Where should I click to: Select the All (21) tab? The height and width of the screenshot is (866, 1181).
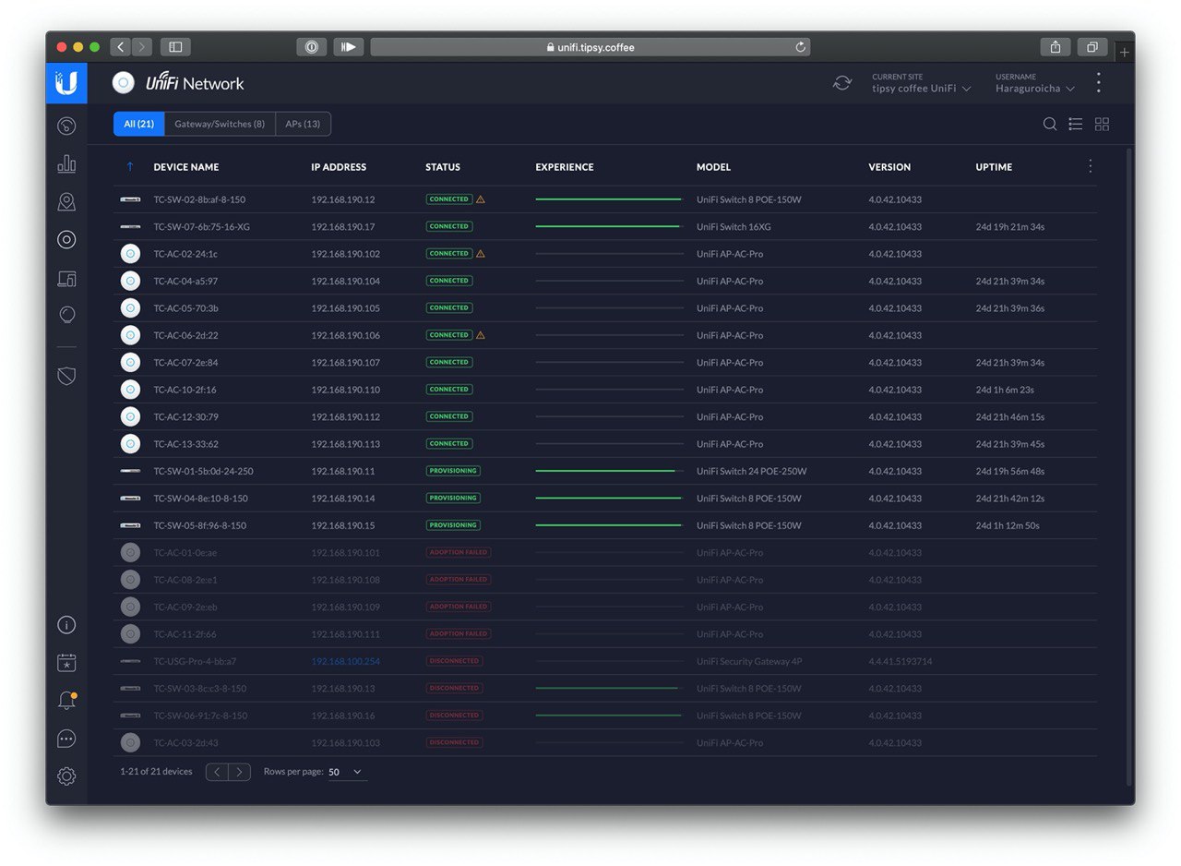[139, 124]
